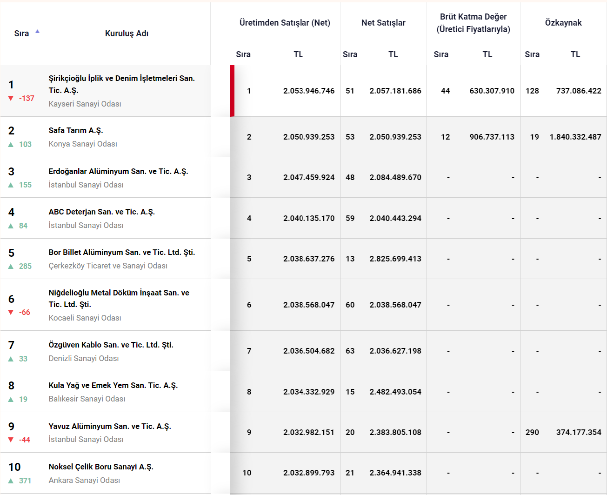Open ABC Deterjan San. ve Tic. entry

coord(101,212)
